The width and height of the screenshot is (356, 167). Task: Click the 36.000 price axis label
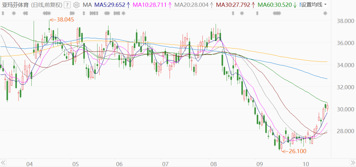(346, 43)
